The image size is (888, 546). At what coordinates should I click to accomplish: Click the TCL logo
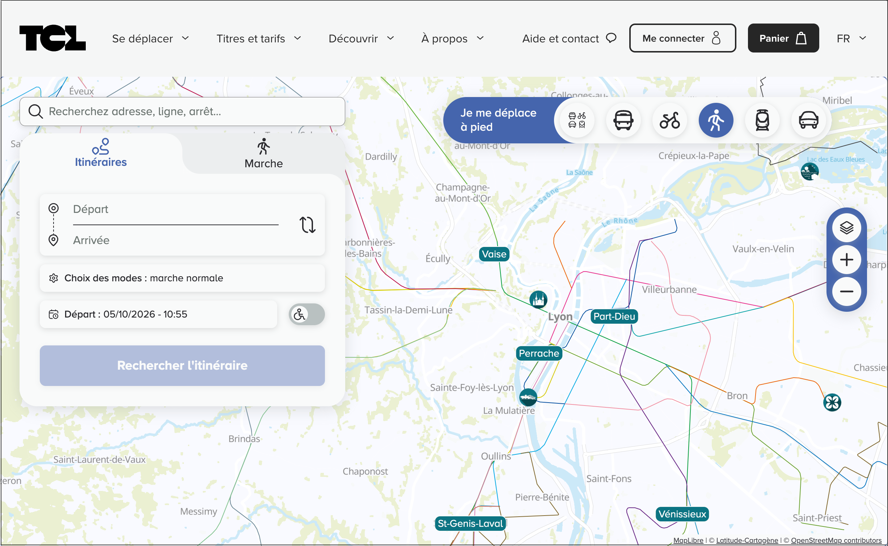[x=52, y=38]
